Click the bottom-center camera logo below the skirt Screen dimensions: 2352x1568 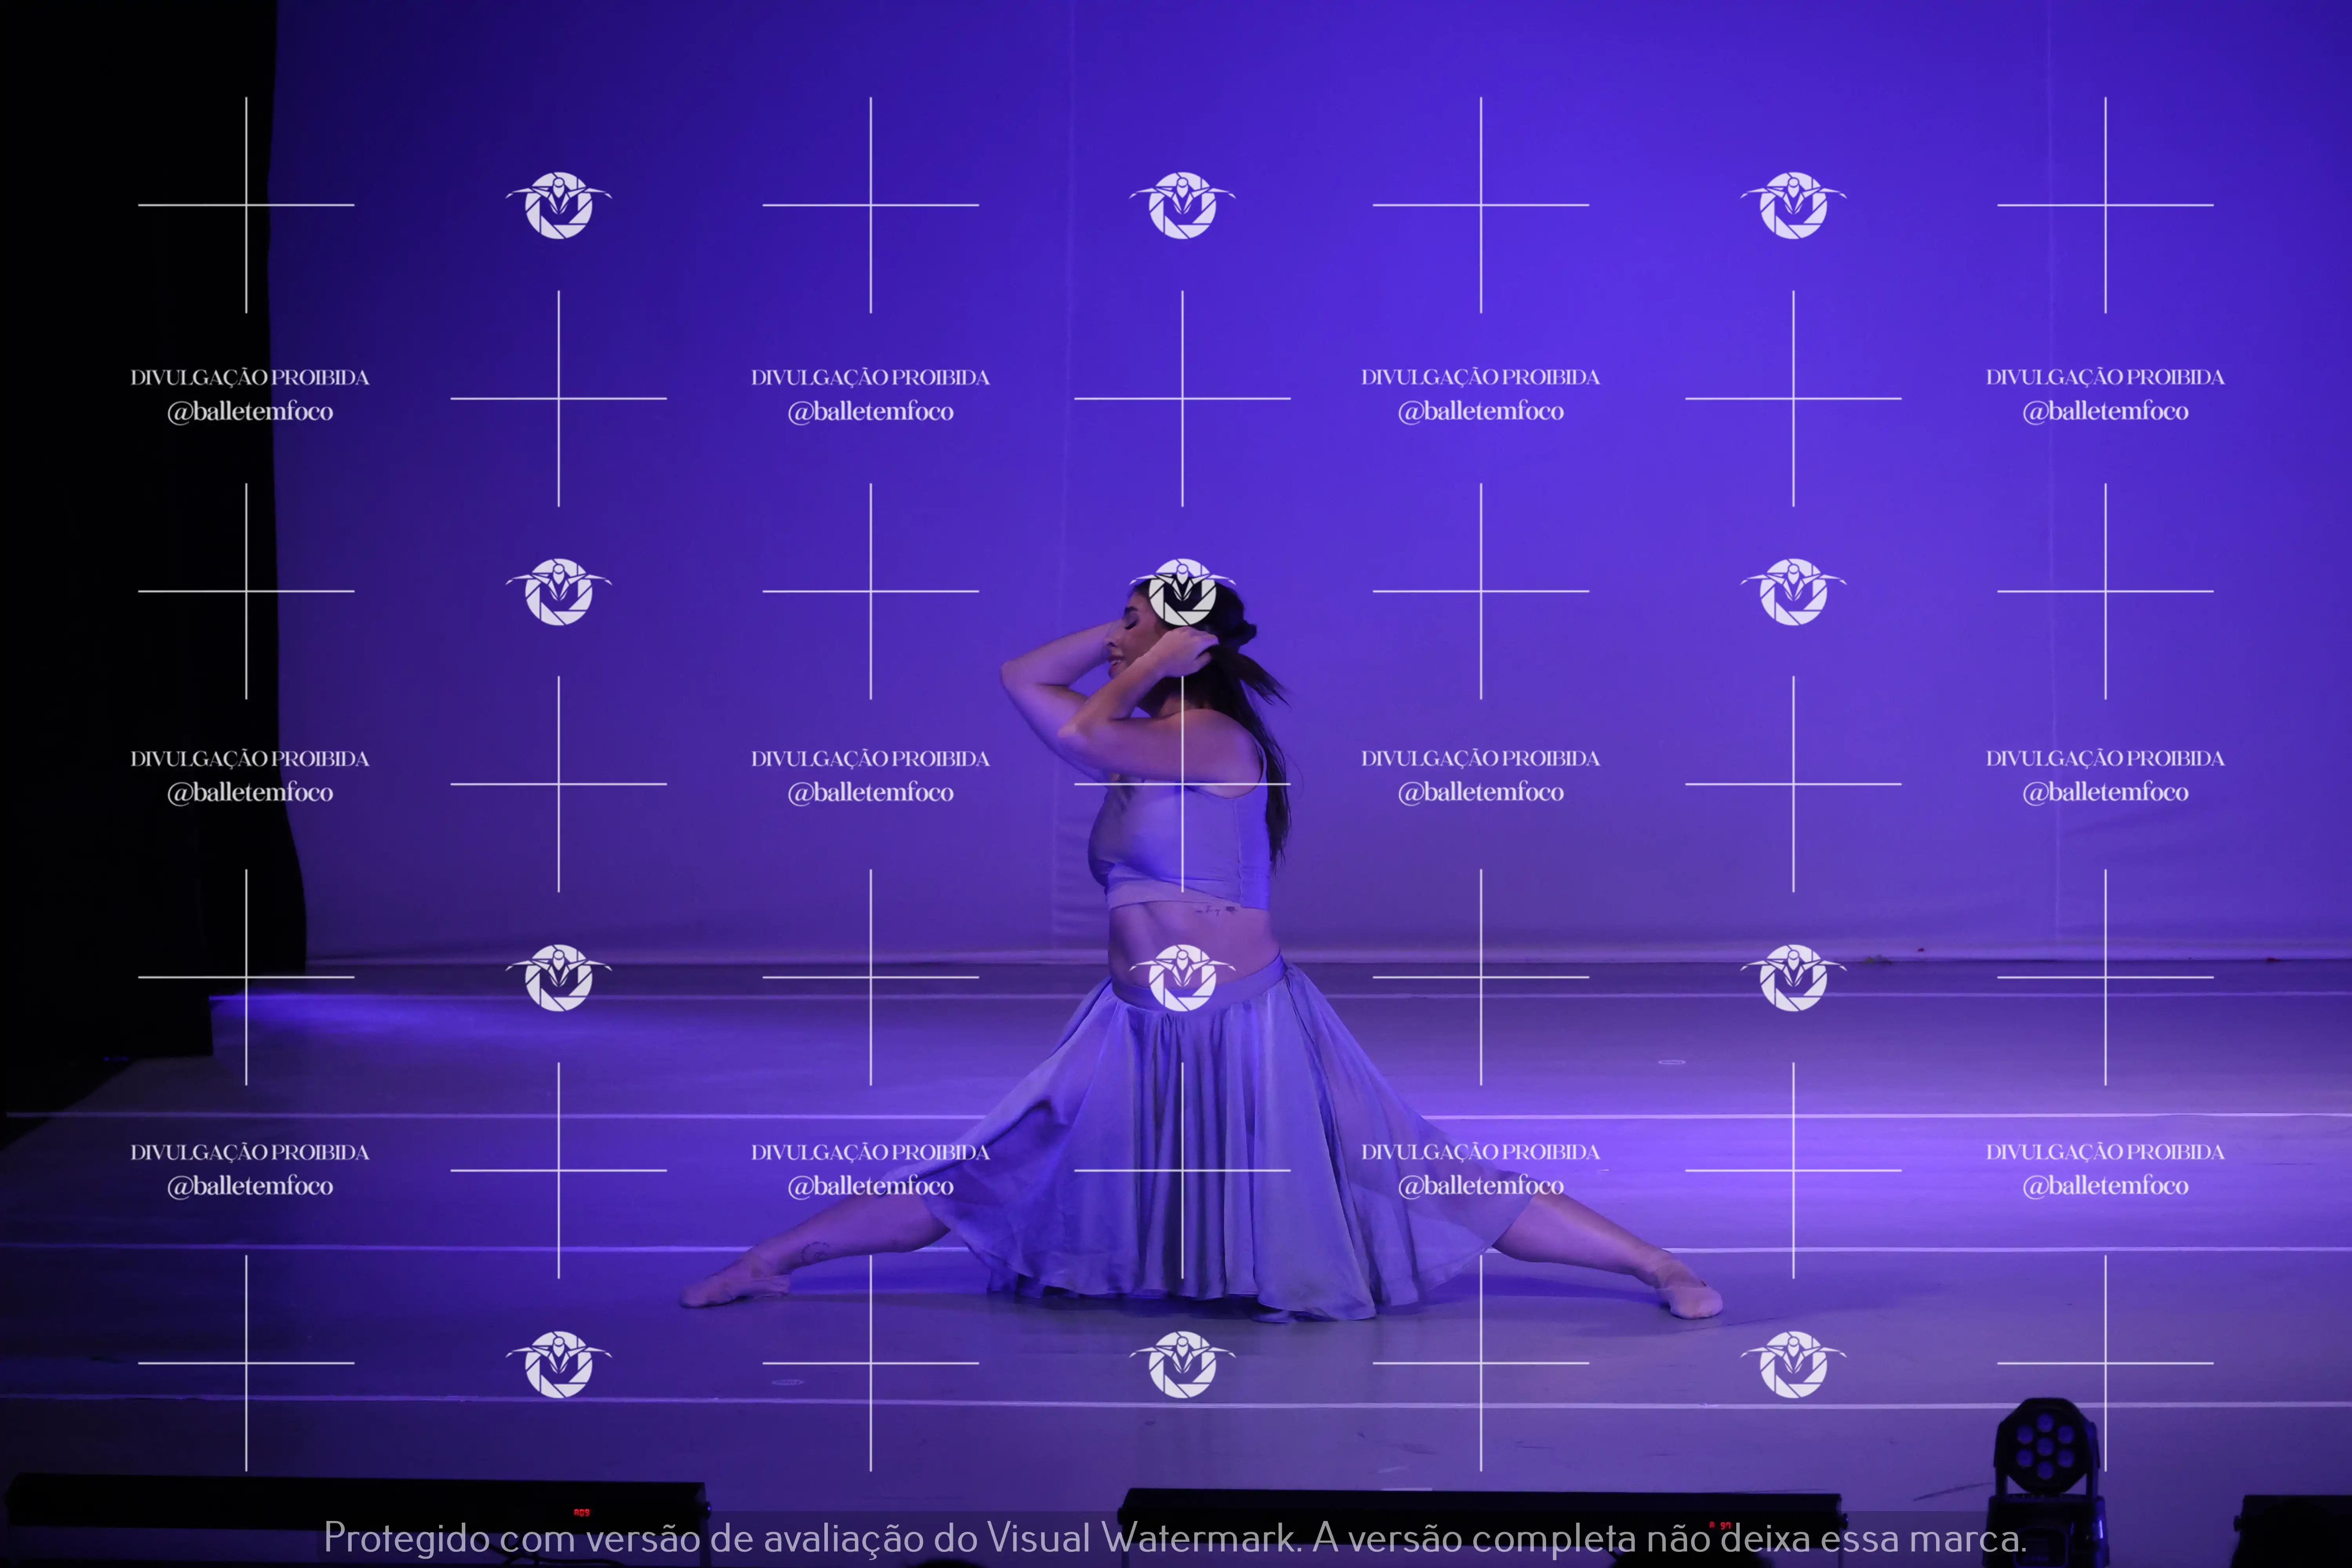coord(1182,1364)
